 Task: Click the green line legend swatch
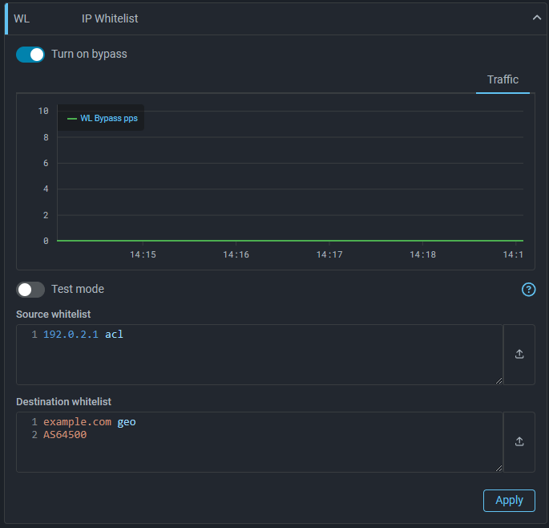tap(72, 119)
